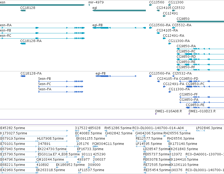This screenshot has width=224, height=174.
Task: Select the CG9850-RF transcript label
Action: [x=186, y=67]
